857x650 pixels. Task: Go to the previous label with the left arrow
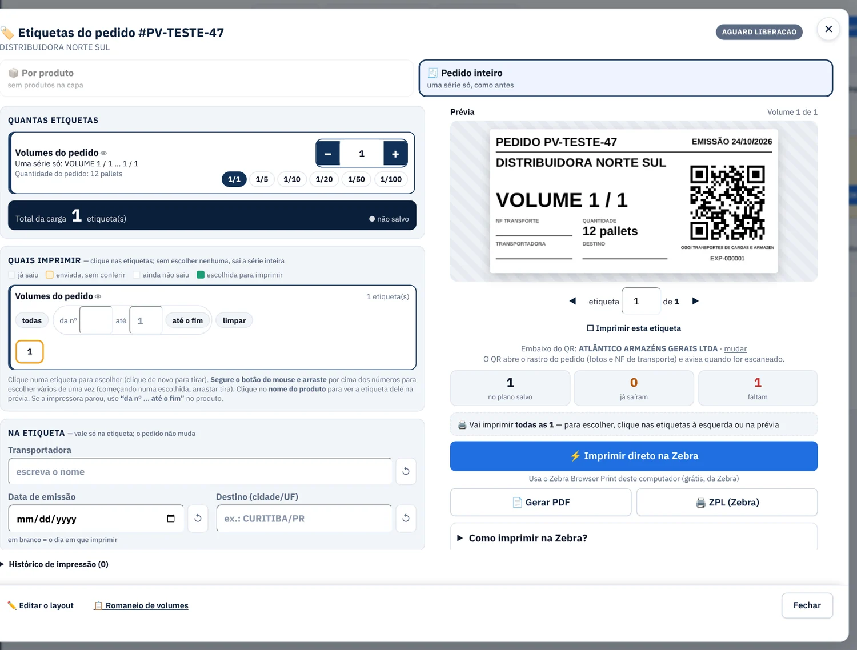click(572, 301)
